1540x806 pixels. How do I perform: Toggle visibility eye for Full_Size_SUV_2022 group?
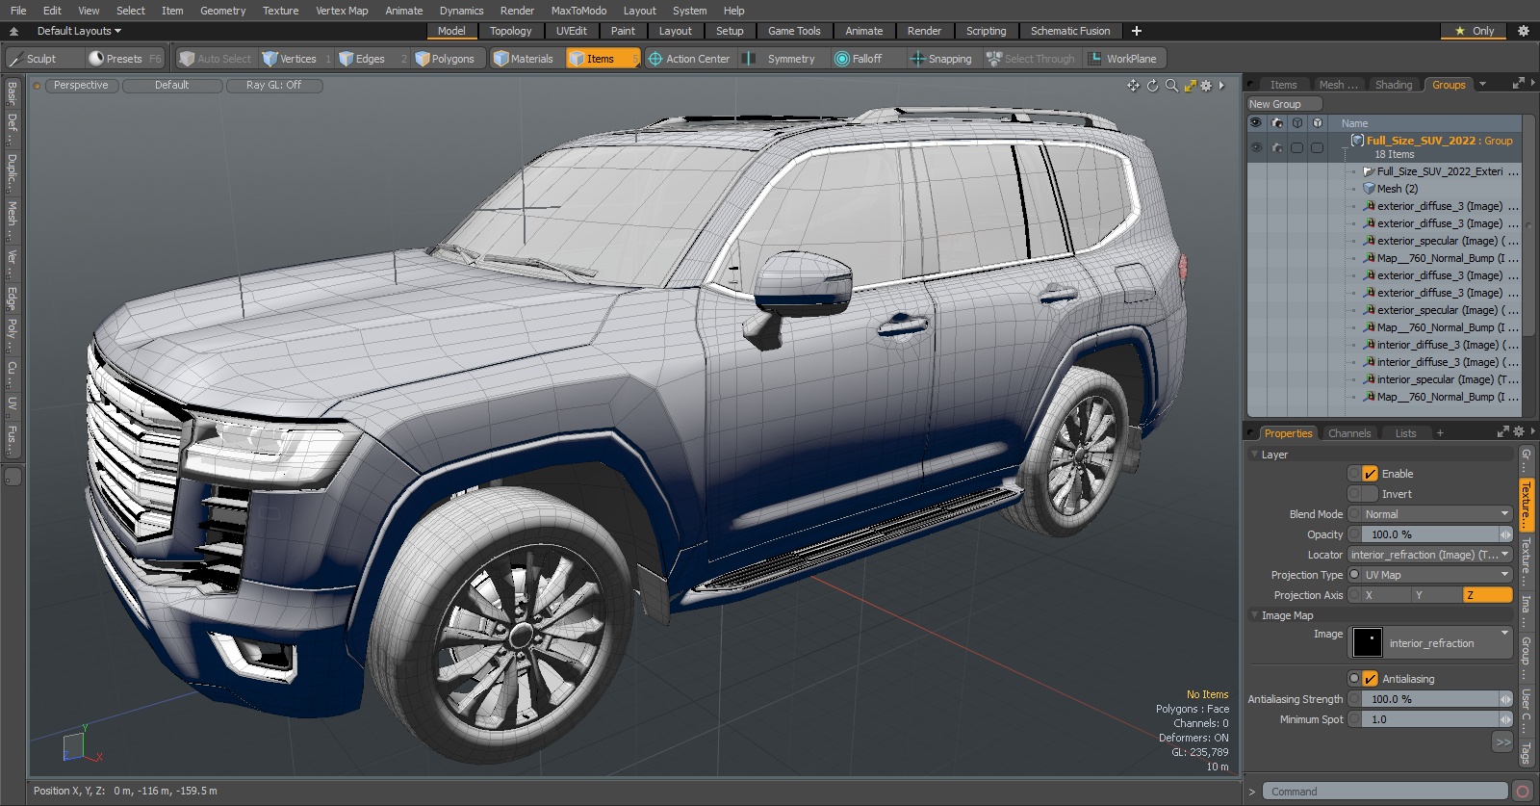pos(1256,147)
